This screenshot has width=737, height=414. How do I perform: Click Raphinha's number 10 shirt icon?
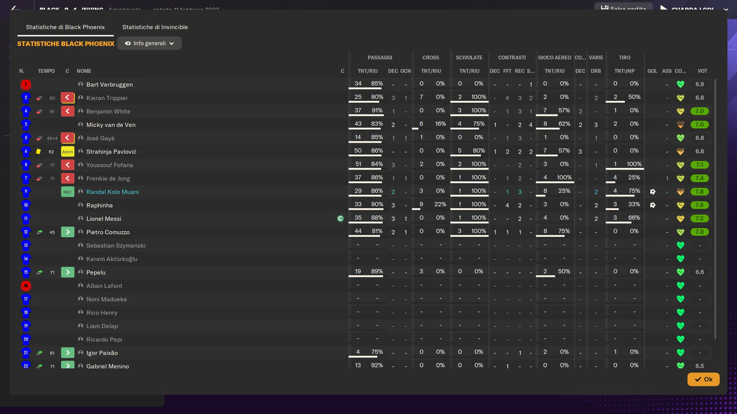(25, 205)
